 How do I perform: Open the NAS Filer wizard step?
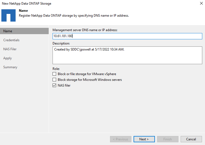[10, 49]
